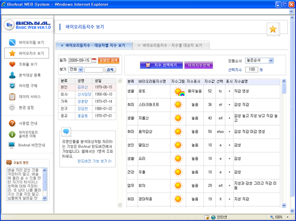This screenshot has height=221, width=296.
Task: Select the person link 김유신
Action: click(83, 87)
